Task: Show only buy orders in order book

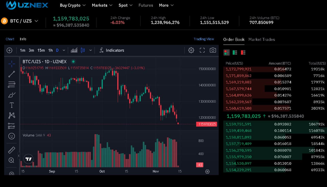Action: 235,53
